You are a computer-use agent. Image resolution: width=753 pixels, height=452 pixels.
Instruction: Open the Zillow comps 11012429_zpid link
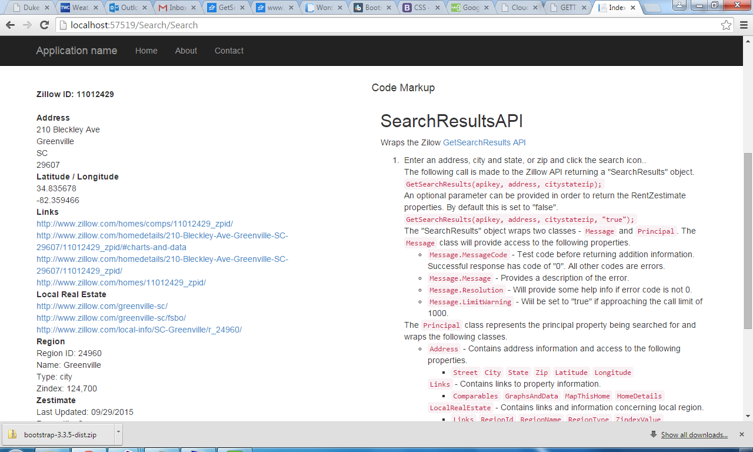[135, 224]
